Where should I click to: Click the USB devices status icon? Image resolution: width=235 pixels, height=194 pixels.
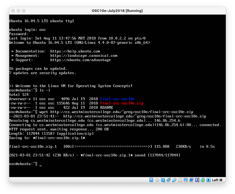174,180
